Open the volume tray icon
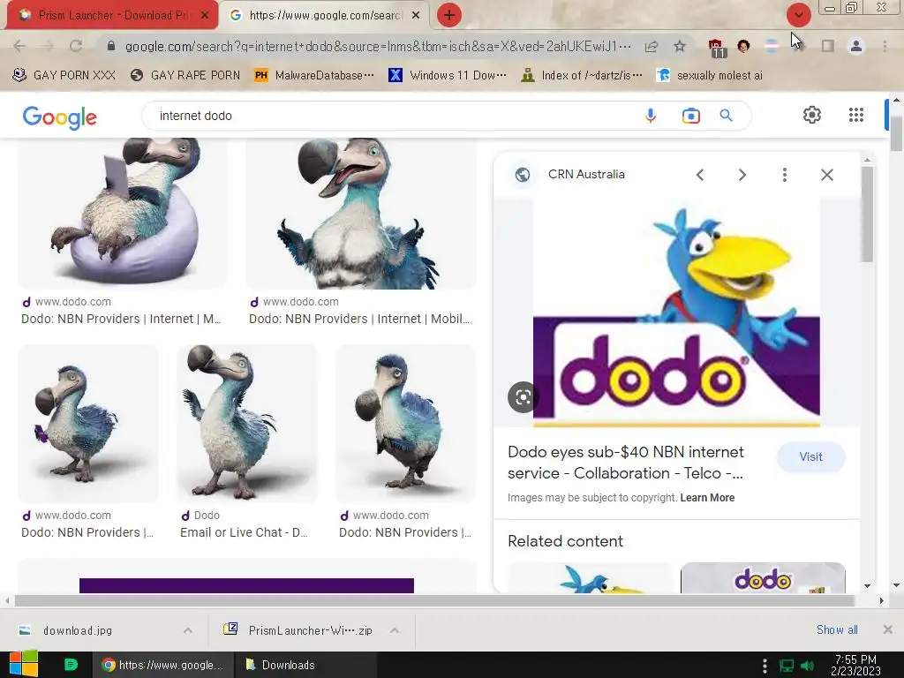 pyautogui.click(x=808, y=666)
